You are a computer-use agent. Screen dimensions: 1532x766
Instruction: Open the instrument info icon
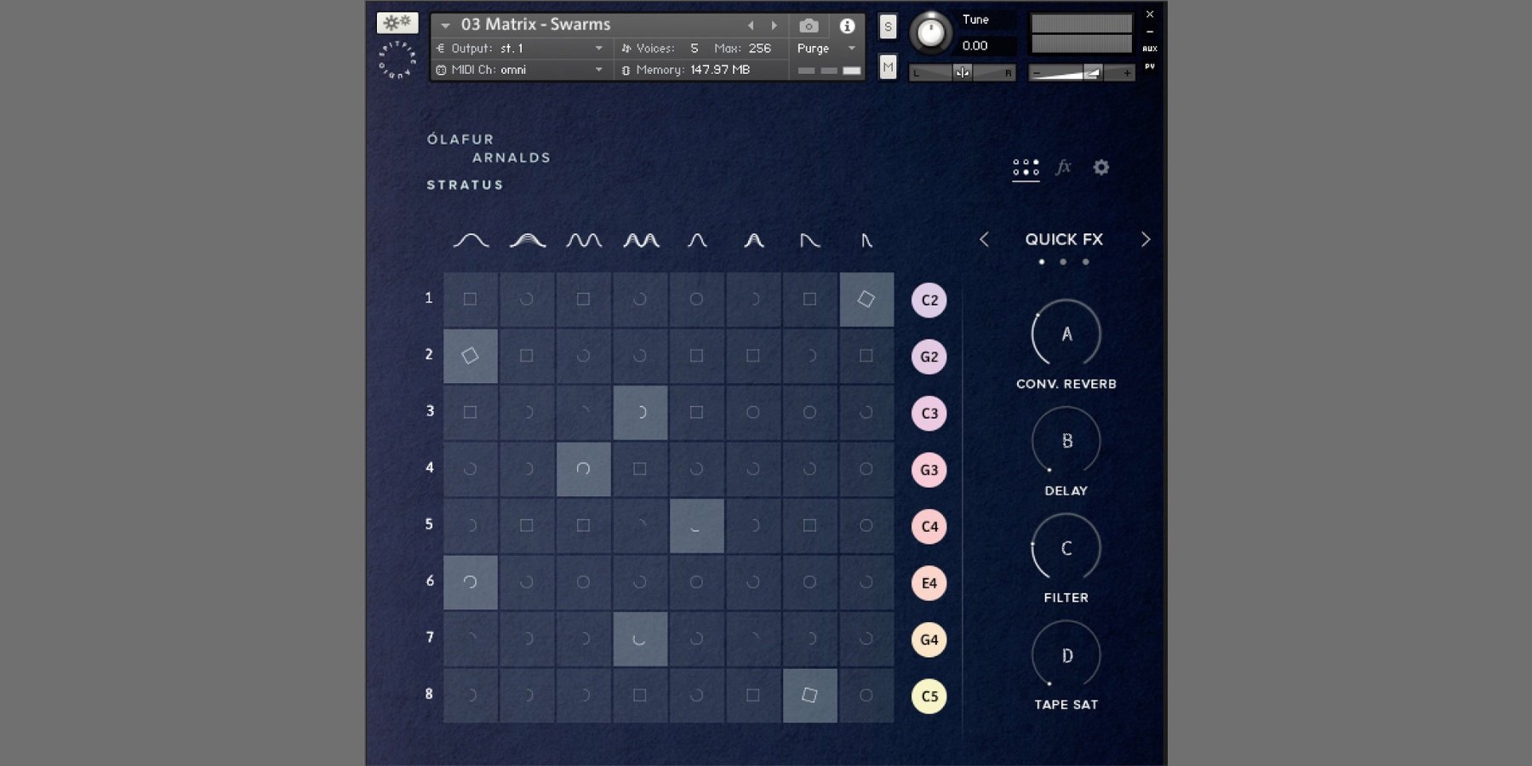pos(847,26)
